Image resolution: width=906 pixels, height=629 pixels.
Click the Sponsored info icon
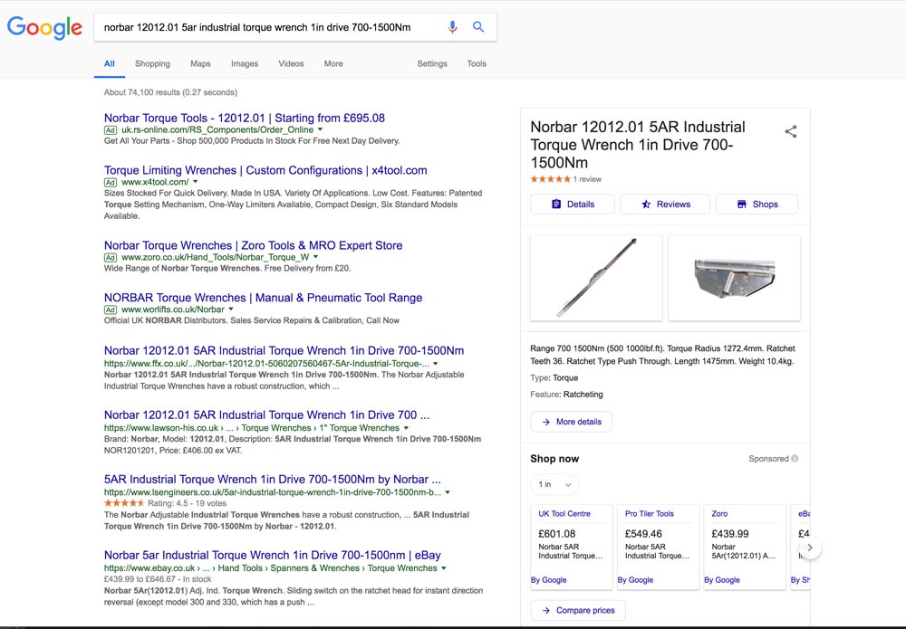(x=795, y=459)
